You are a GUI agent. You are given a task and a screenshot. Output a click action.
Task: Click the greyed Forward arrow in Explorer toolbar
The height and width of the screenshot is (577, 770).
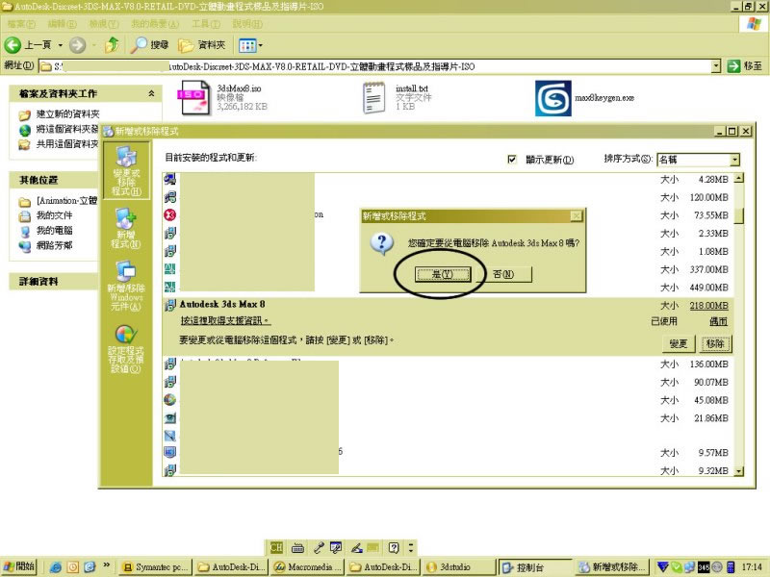pos(77,45)
